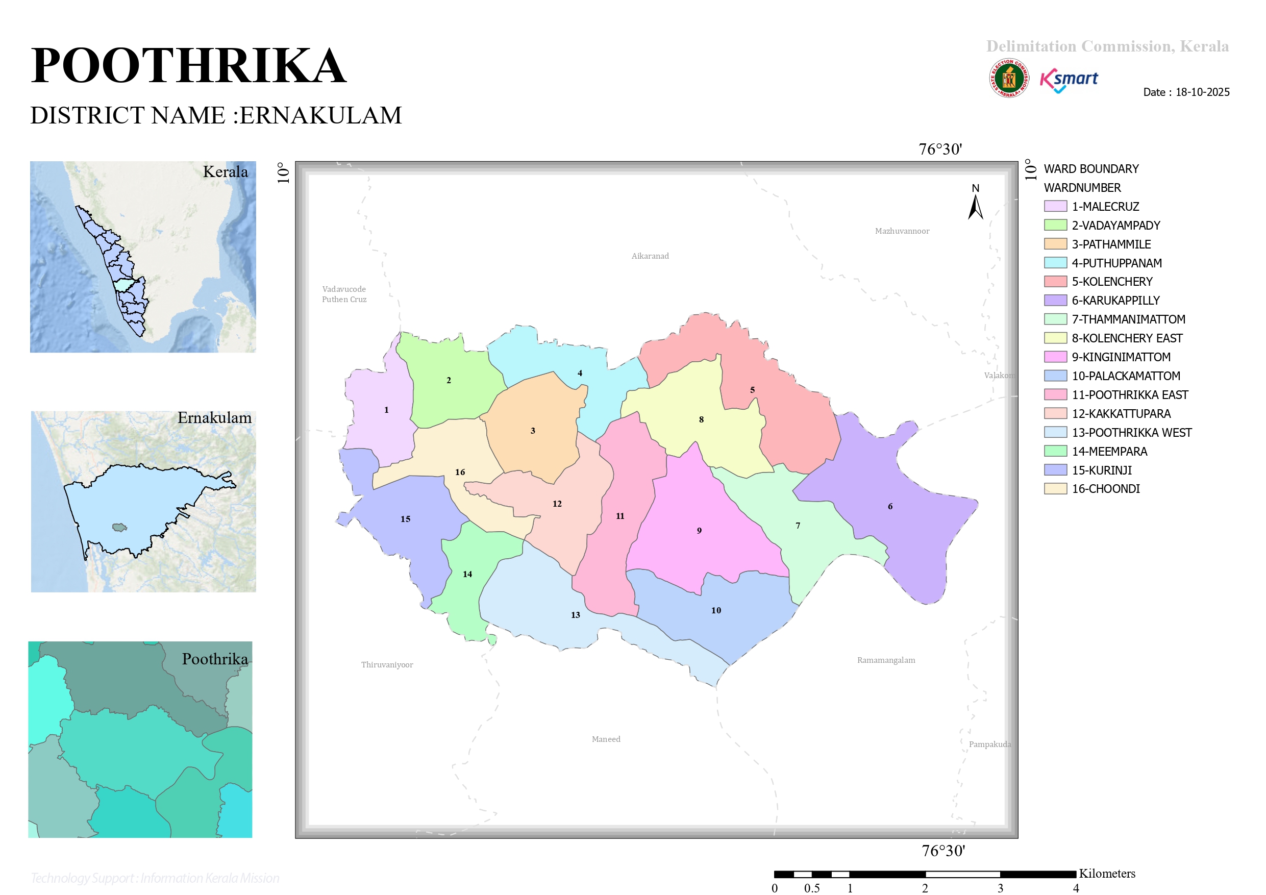
Task: Click ward number 12 on the map
Action: pos(557,504)
